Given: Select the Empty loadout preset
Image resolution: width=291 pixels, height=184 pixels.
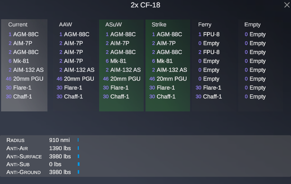Looking at the screenshot, I should (261, 65).
